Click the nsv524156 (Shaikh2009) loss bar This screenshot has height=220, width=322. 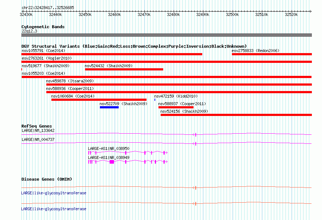coord(236,115)
